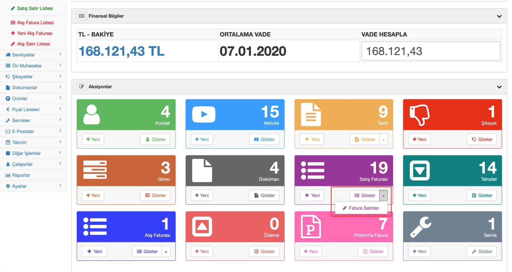Click the Şikayet thumbs-down icon
The image size is (512, 272).
point(420,115)
